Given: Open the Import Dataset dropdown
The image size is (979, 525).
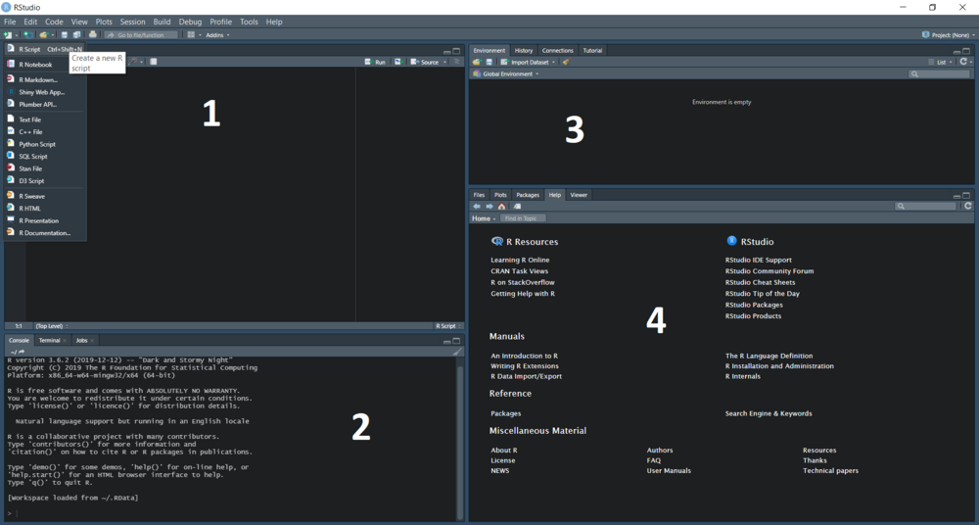Looking at the screenshot, I should pyautogui.click(x=529, y=62).
